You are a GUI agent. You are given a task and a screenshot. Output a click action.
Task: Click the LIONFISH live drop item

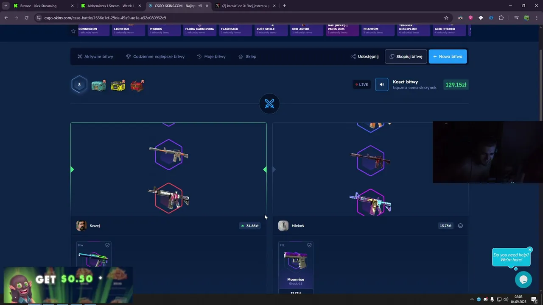[x=128, y=30]
